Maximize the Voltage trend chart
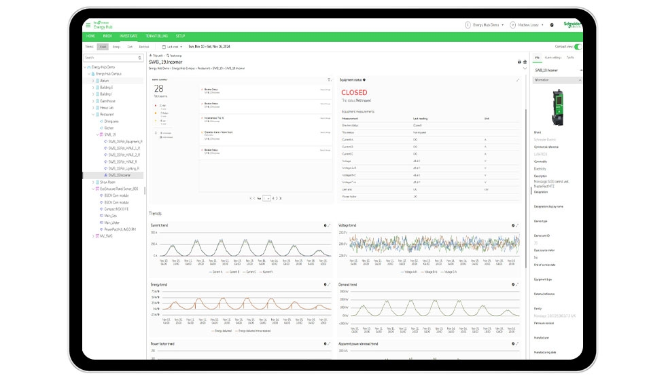This screenshot has width=666, height=380. point(518,225)
